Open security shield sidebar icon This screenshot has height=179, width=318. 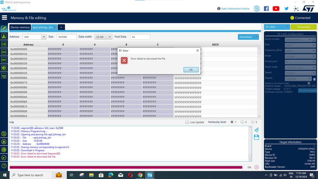pos(4,68)
